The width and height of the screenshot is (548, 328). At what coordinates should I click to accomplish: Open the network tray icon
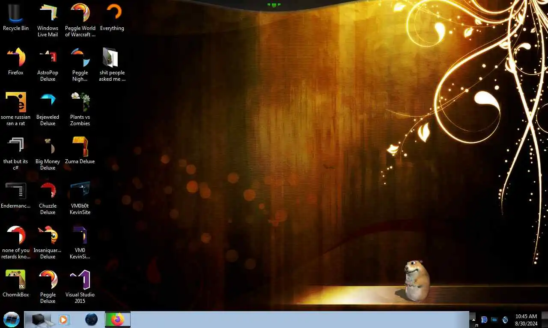click(494, 319)
